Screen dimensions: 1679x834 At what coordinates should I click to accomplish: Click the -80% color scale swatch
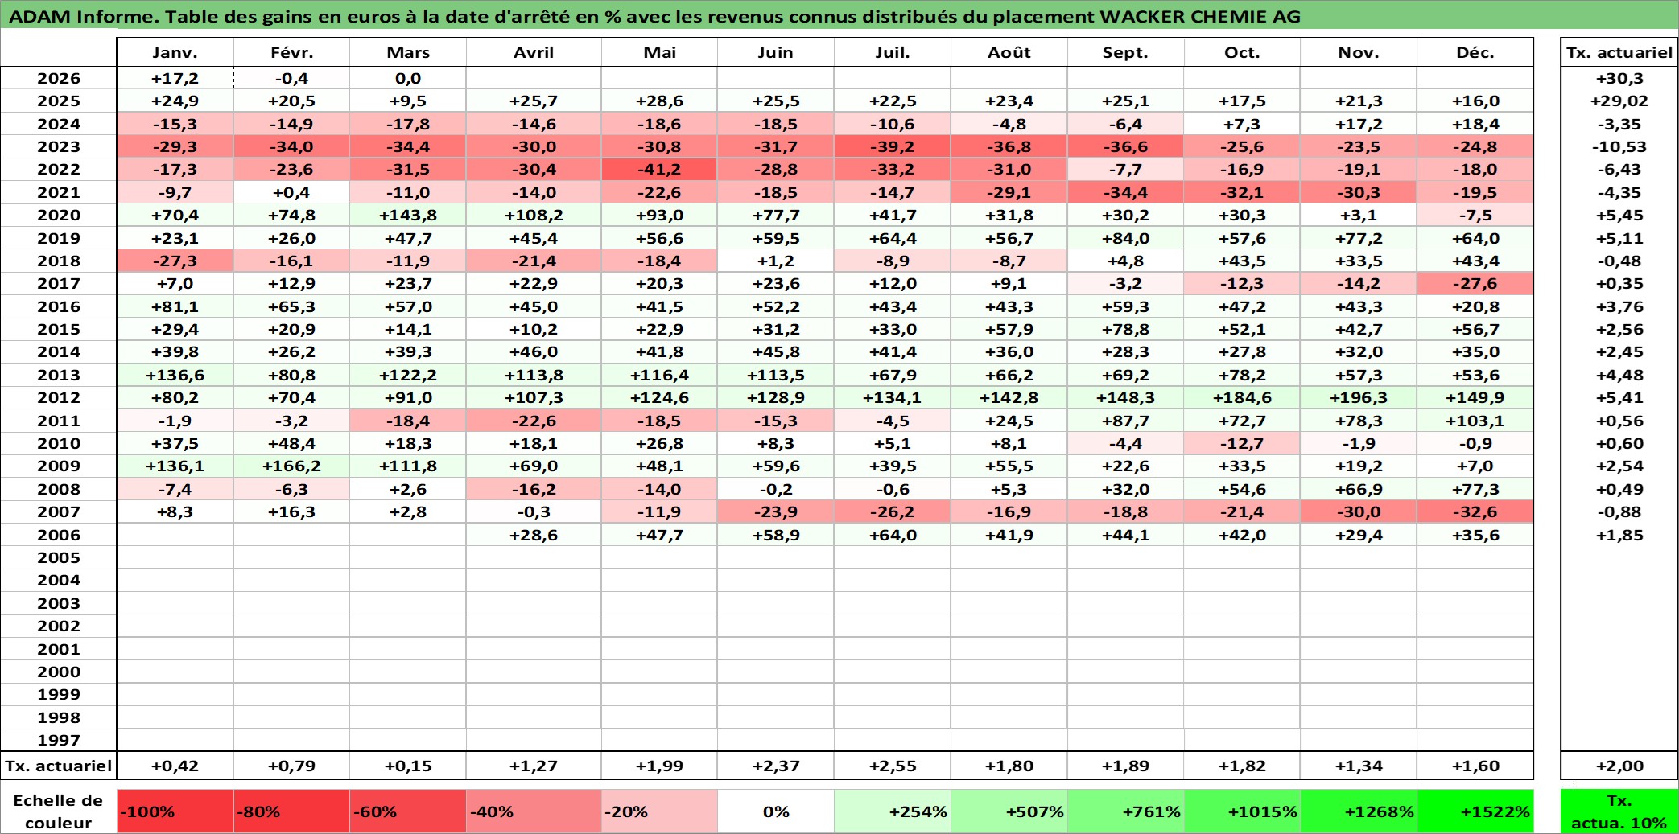291,811
